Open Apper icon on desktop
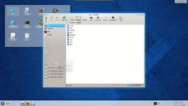 click(x=27, y=11)
